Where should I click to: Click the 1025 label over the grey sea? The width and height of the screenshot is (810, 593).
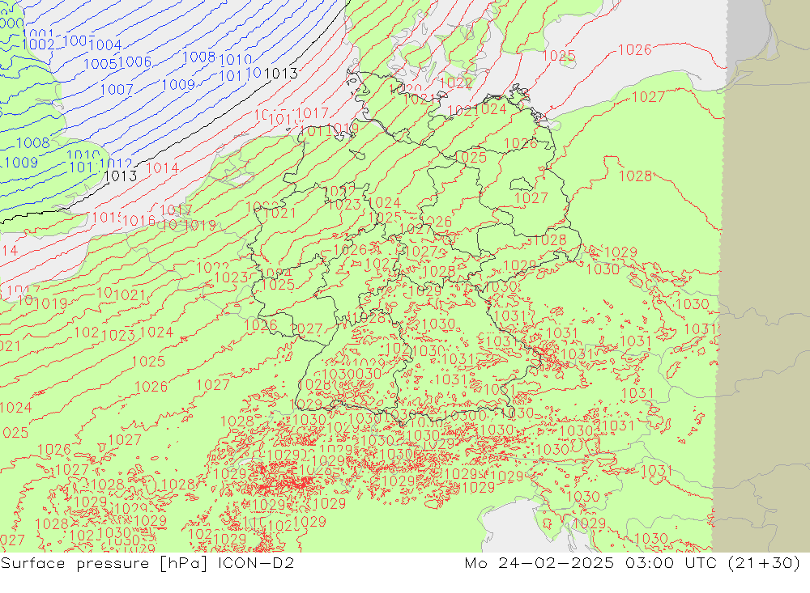click(559, 56)
